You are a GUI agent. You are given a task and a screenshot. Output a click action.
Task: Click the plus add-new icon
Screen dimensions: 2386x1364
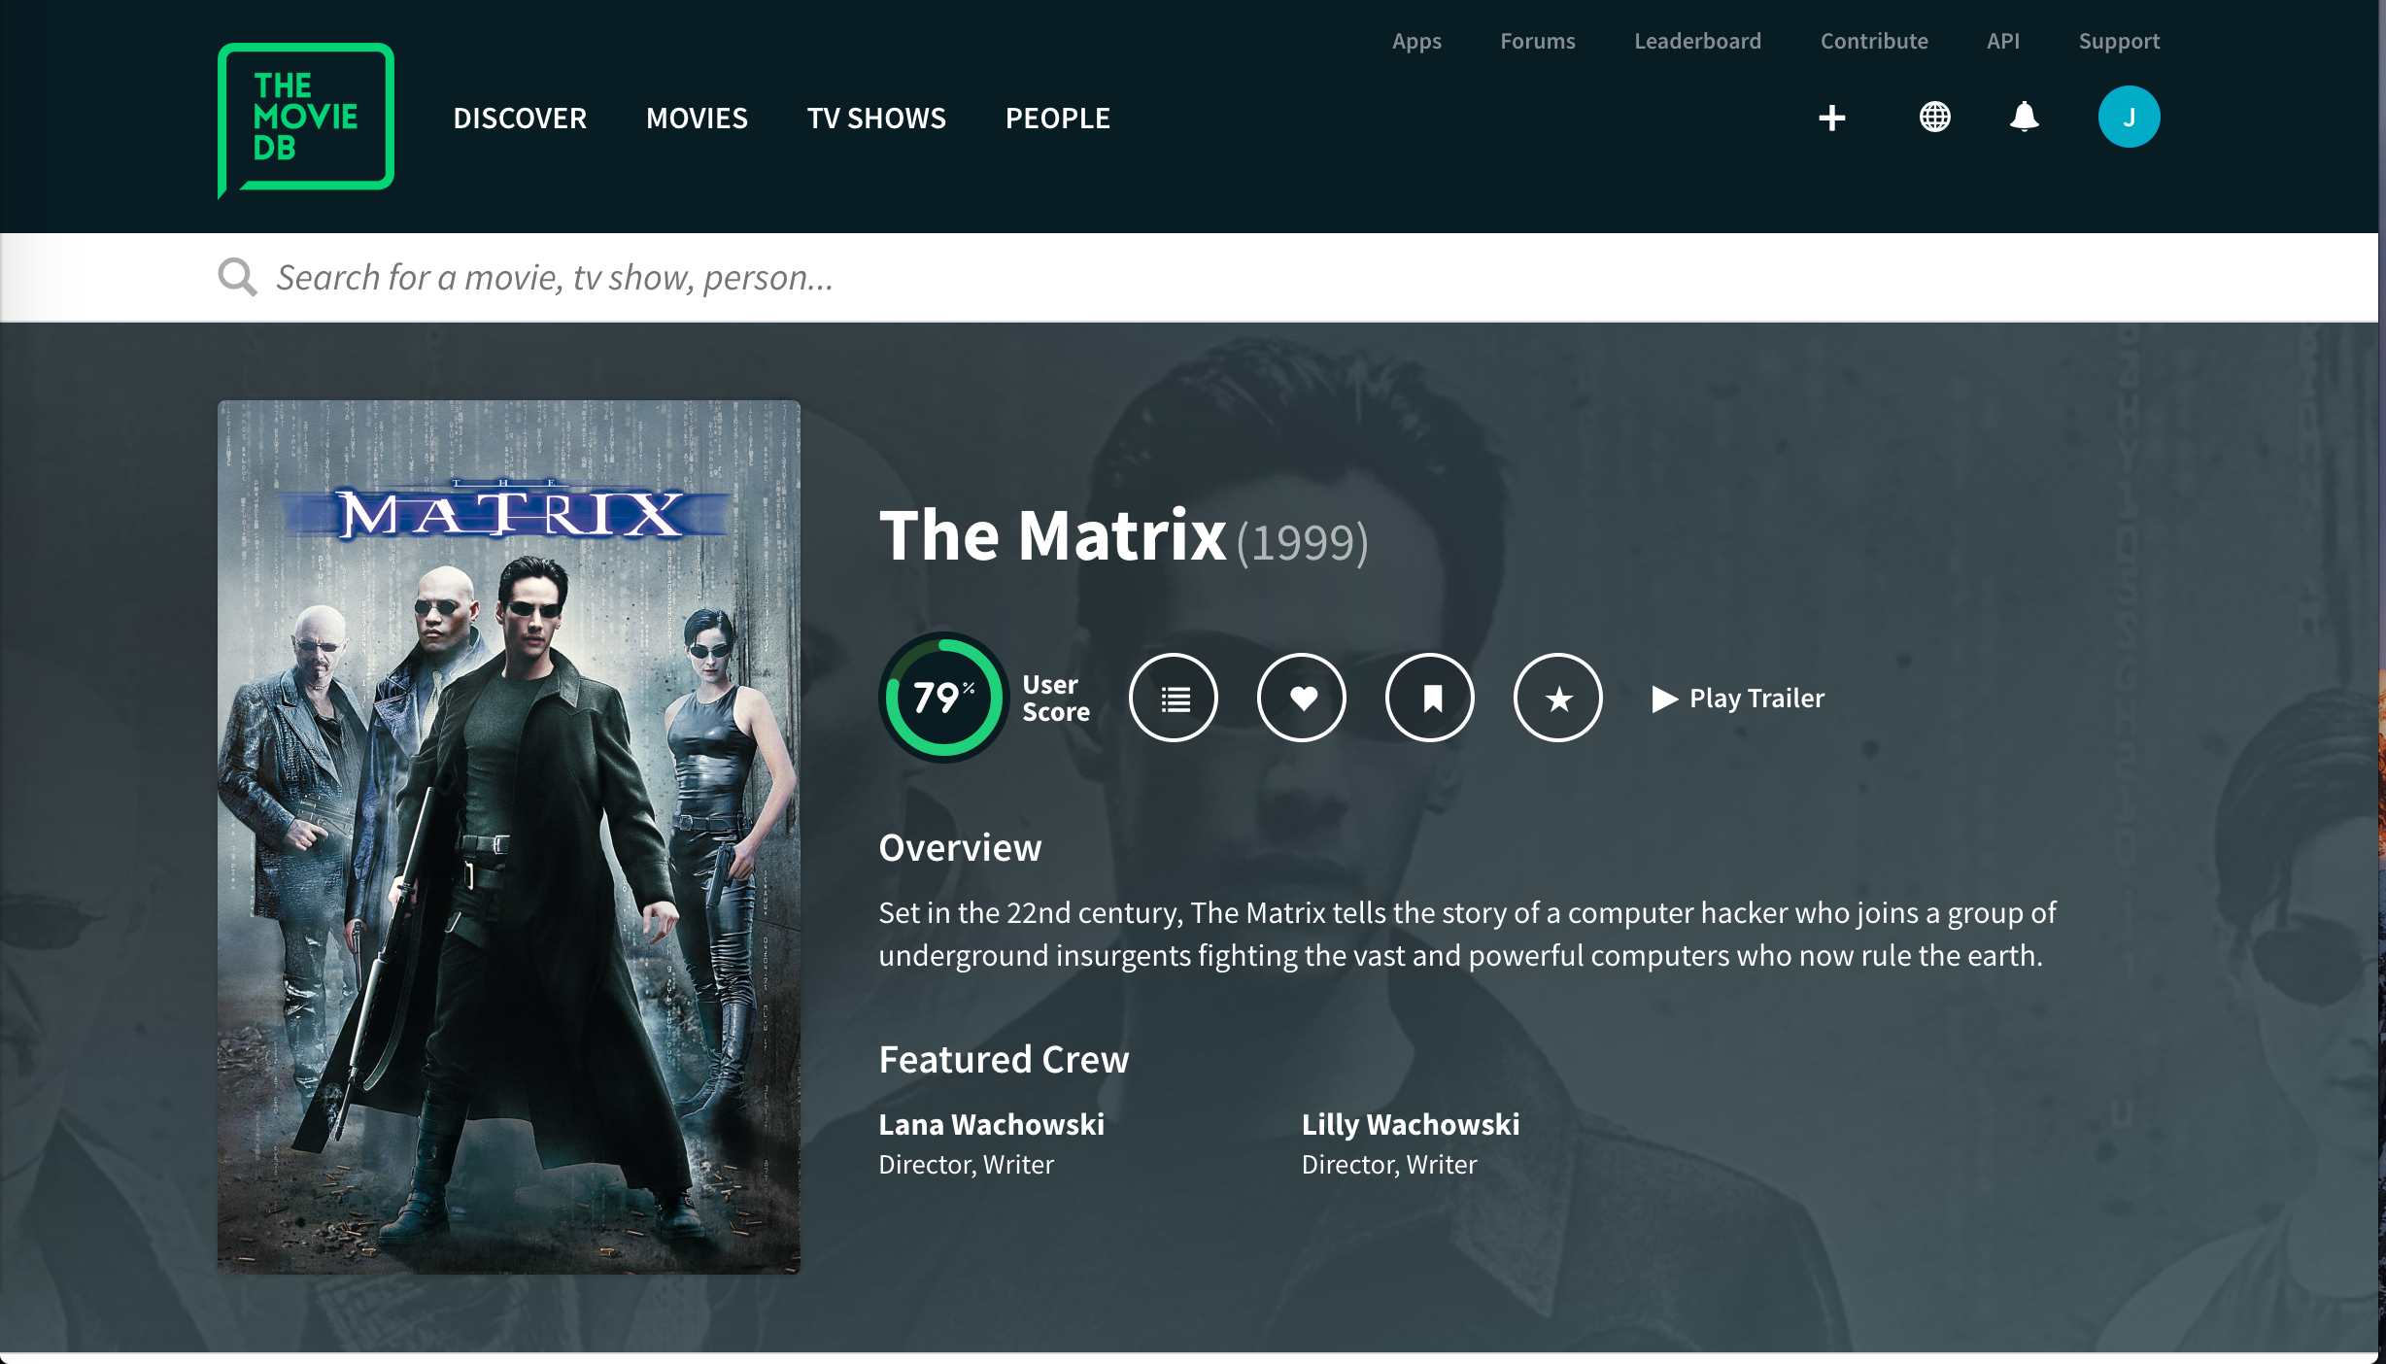coord(1831,118)
